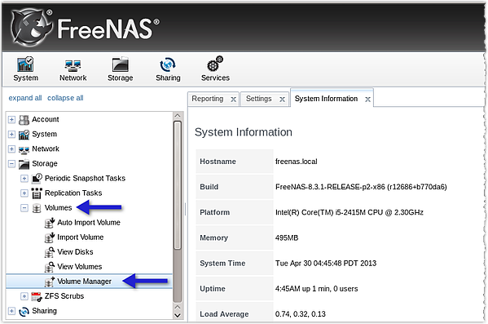Click the Periodic Snapshot Tasks icon
The height and width of the screenshot is (324, 488).
[x=37, y=178]
